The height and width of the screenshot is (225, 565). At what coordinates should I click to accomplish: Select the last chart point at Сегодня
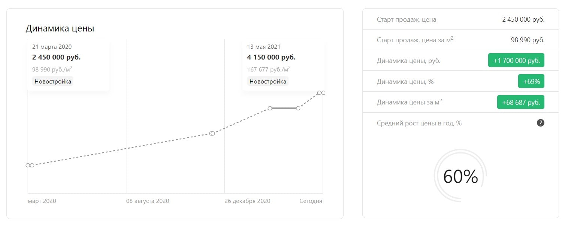pyautogui.click(x=323, y=92)
